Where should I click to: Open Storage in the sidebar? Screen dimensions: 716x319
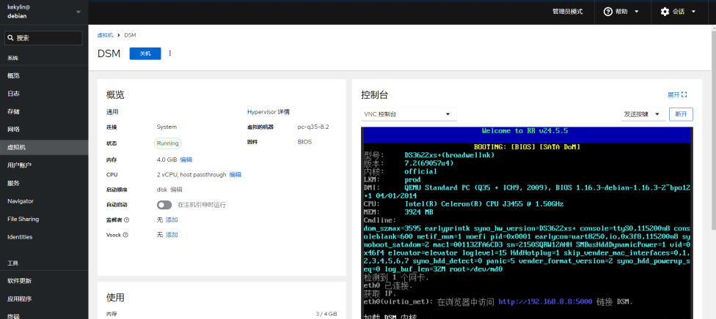44,112
